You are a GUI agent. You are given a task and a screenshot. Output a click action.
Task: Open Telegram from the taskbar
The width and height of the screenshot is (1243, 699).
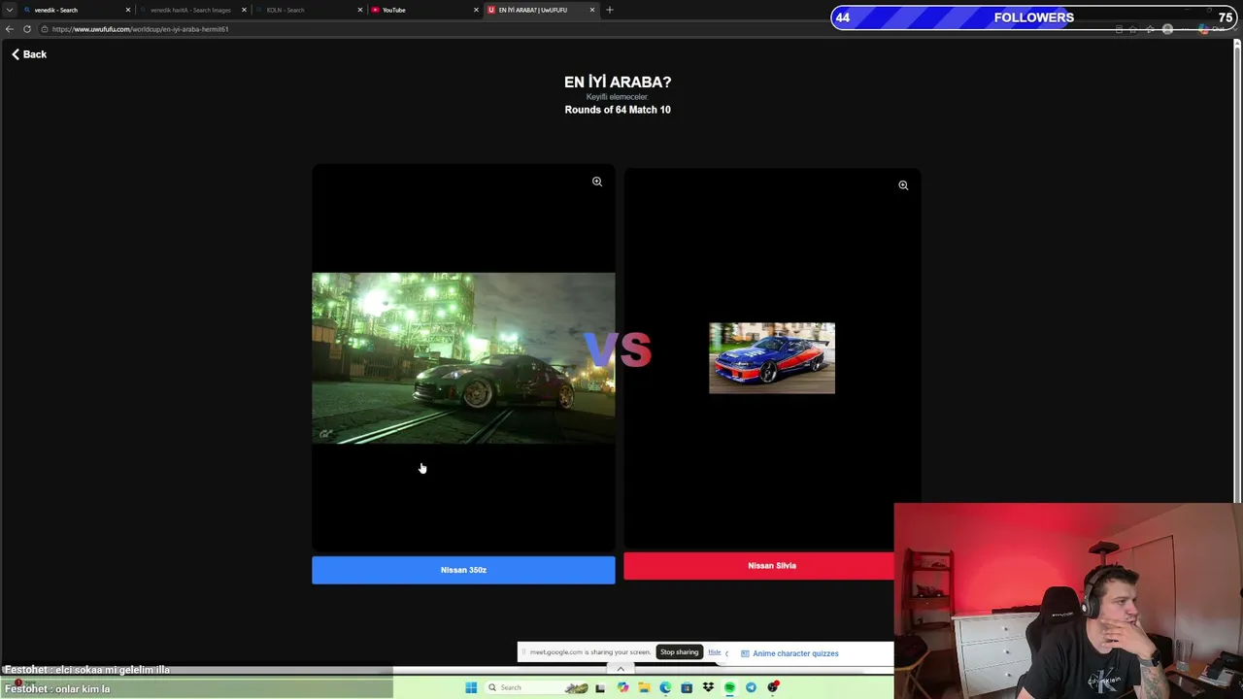tap(751, 687)
